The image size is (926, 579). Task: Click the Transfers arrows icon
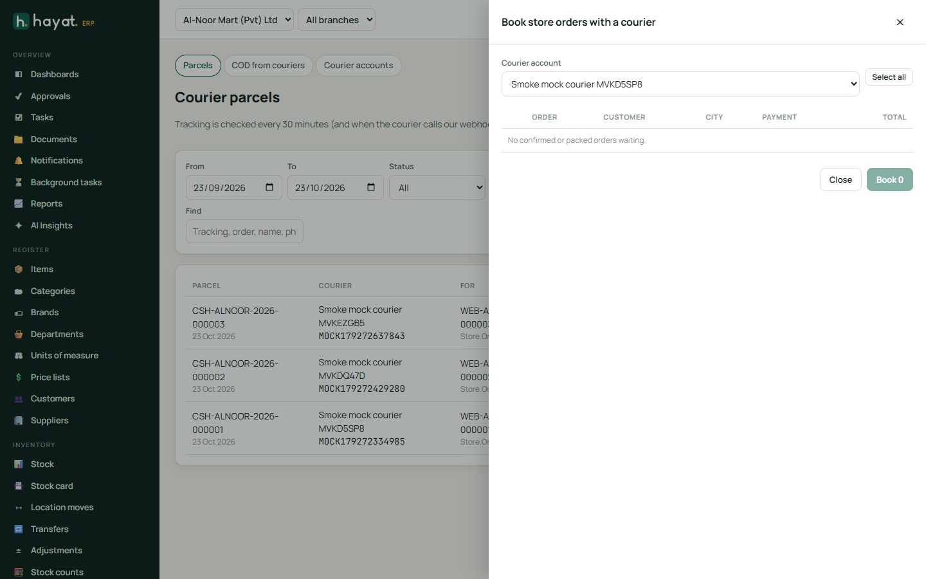tap(19, 529)
